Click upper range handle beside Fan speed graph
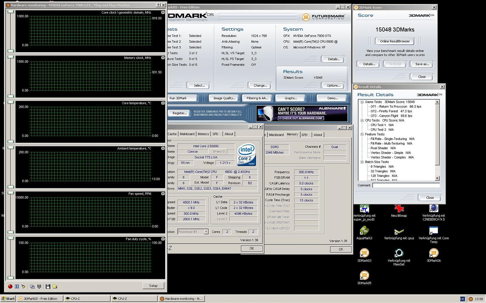The image size is (486, 303). pos(11,193)
